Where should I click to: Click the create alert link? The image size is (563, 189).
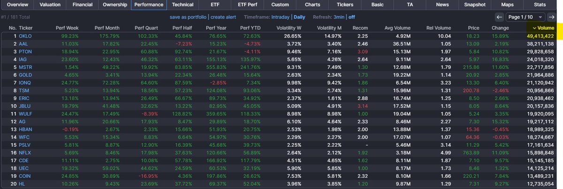[x=223, y=17]
